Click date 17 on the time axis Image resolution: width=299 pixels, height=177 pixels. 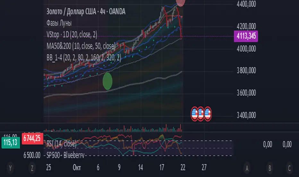click(162, 168)
